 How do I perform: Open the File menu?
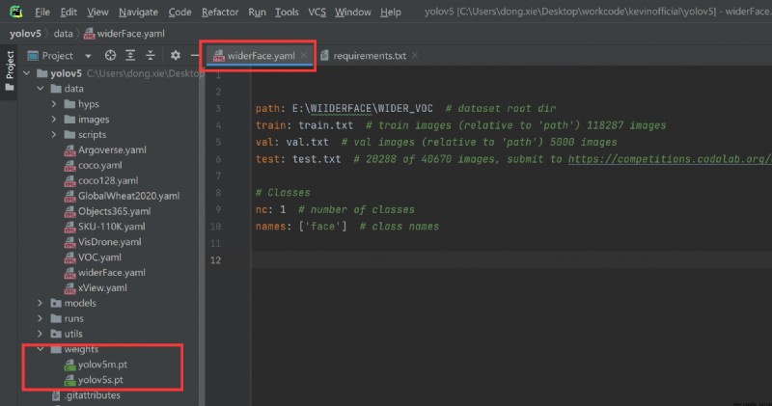click(42, 12)
